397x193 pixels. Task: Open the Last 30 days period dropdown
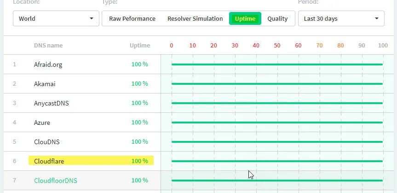pos(341,18)
